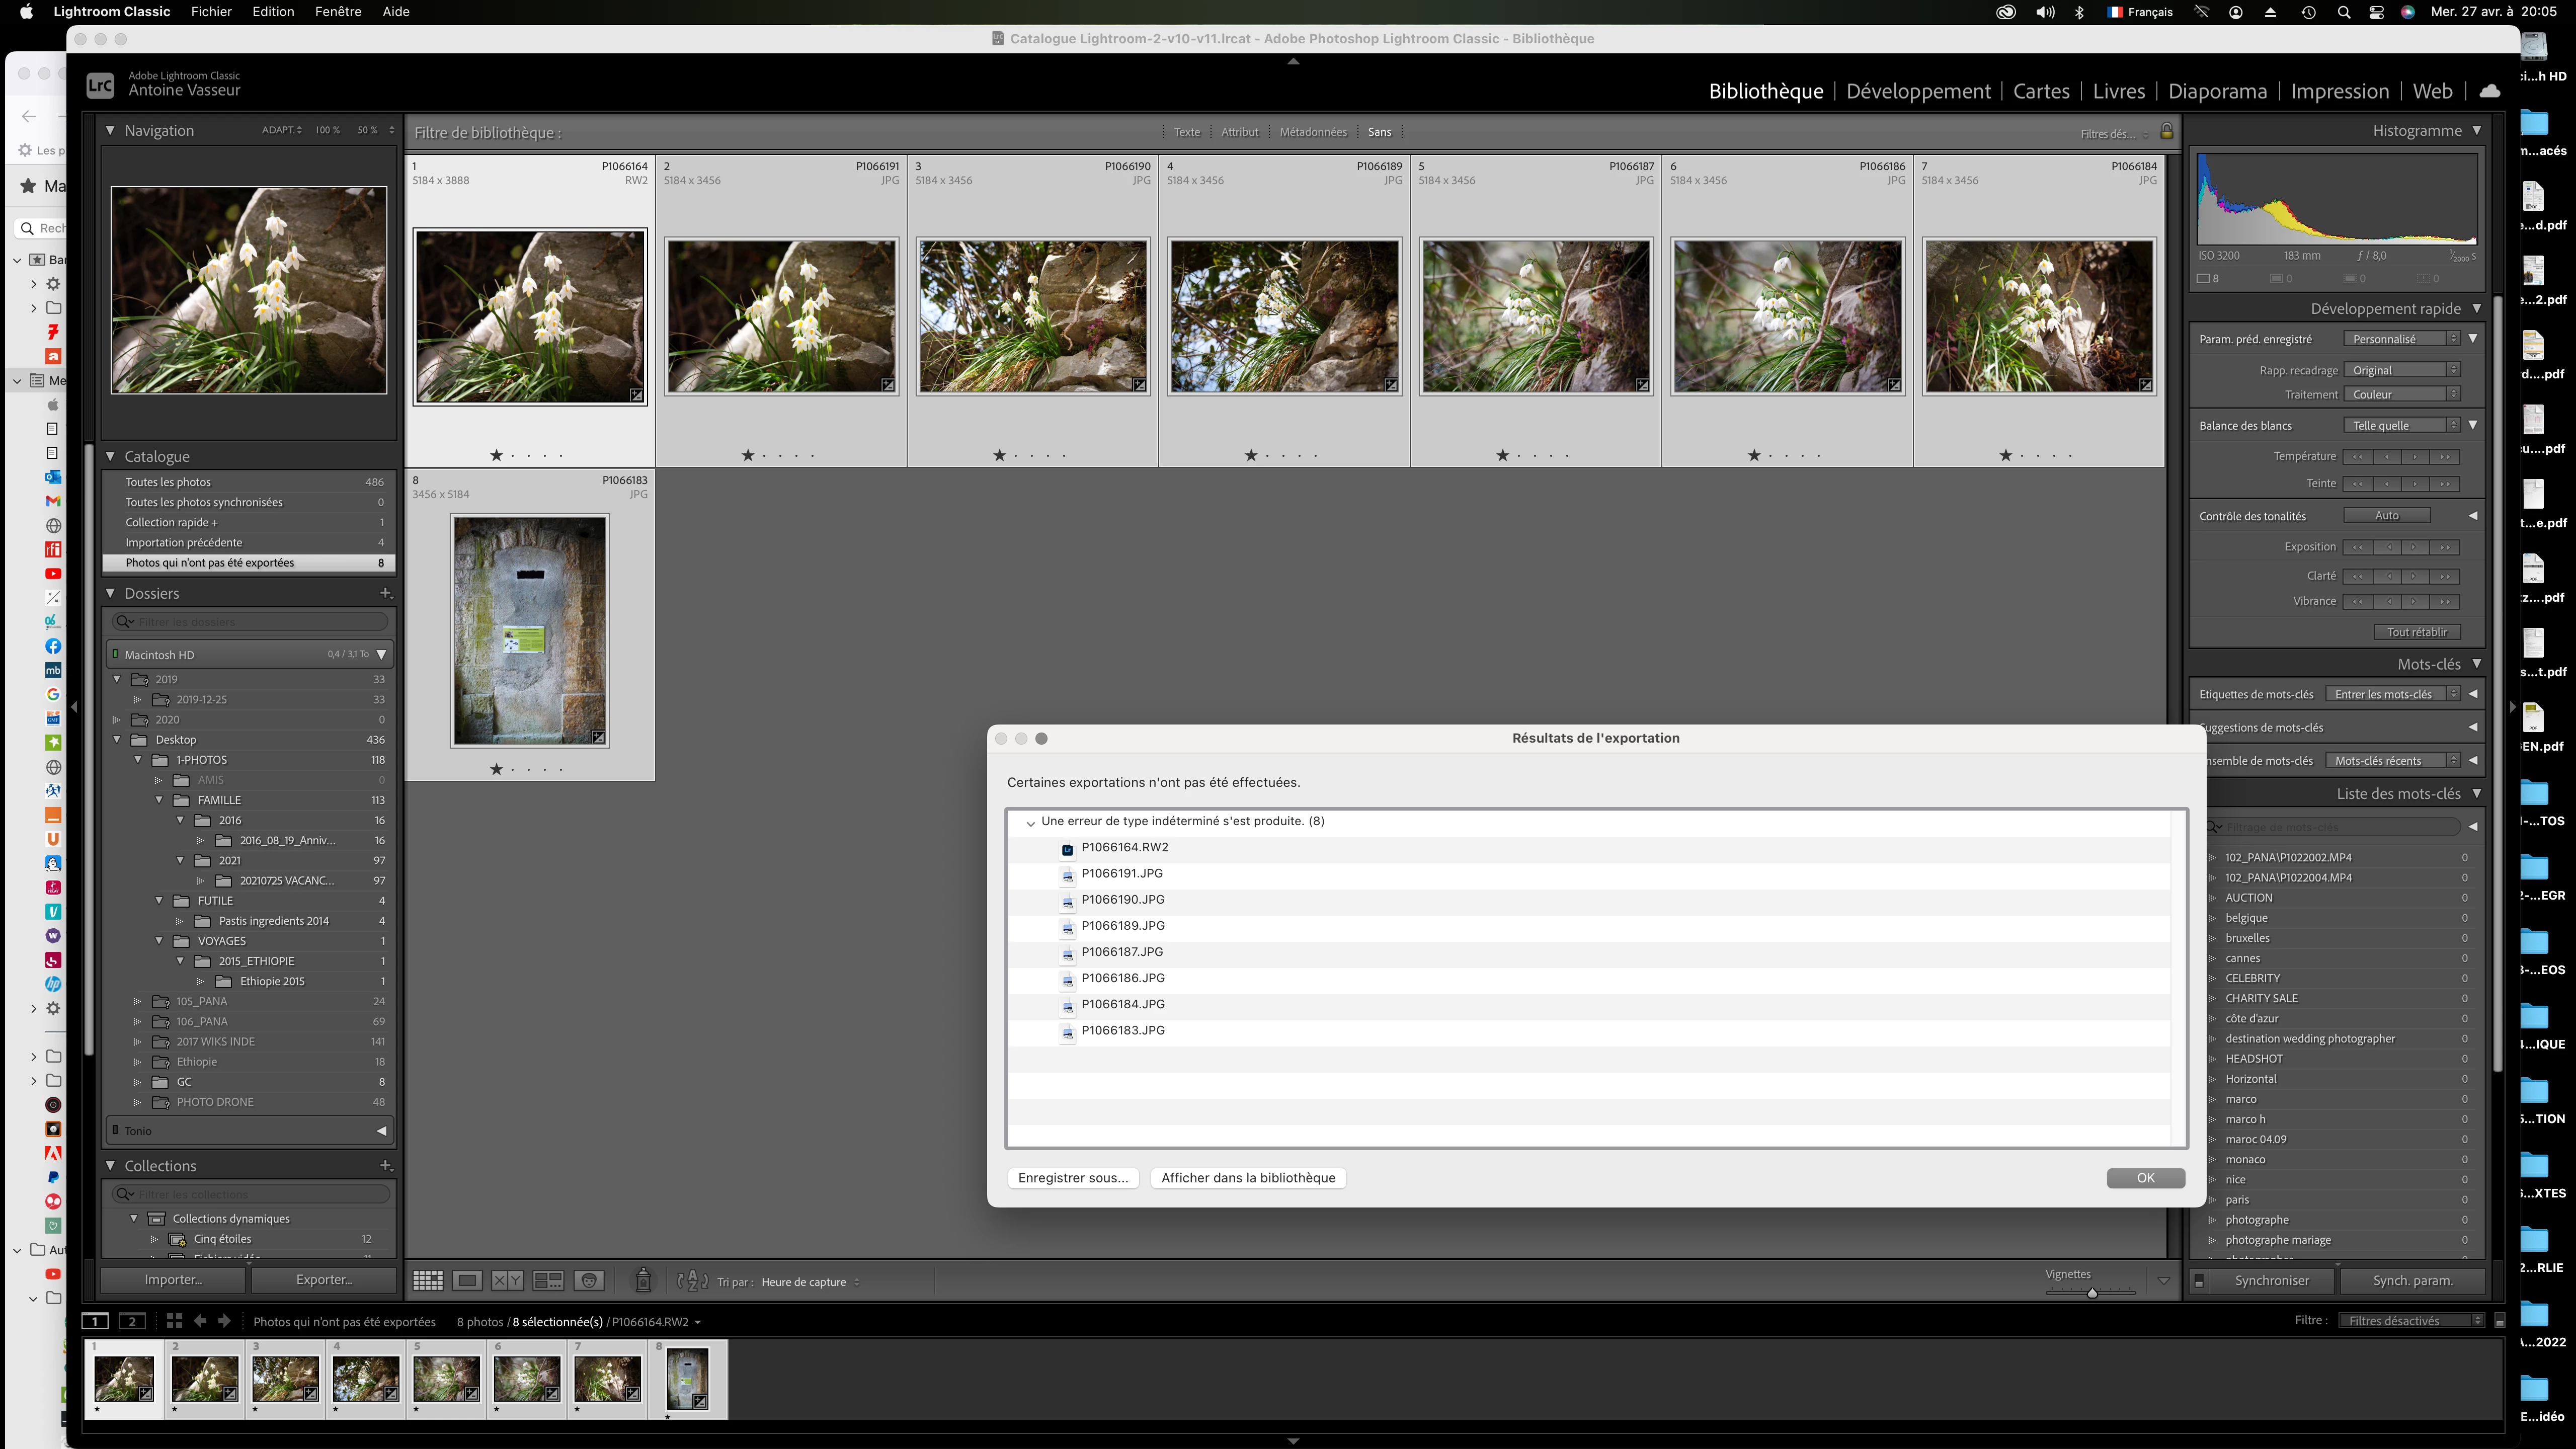
Task: Open Fenêtre menu in menu bar
Action: 338,12
